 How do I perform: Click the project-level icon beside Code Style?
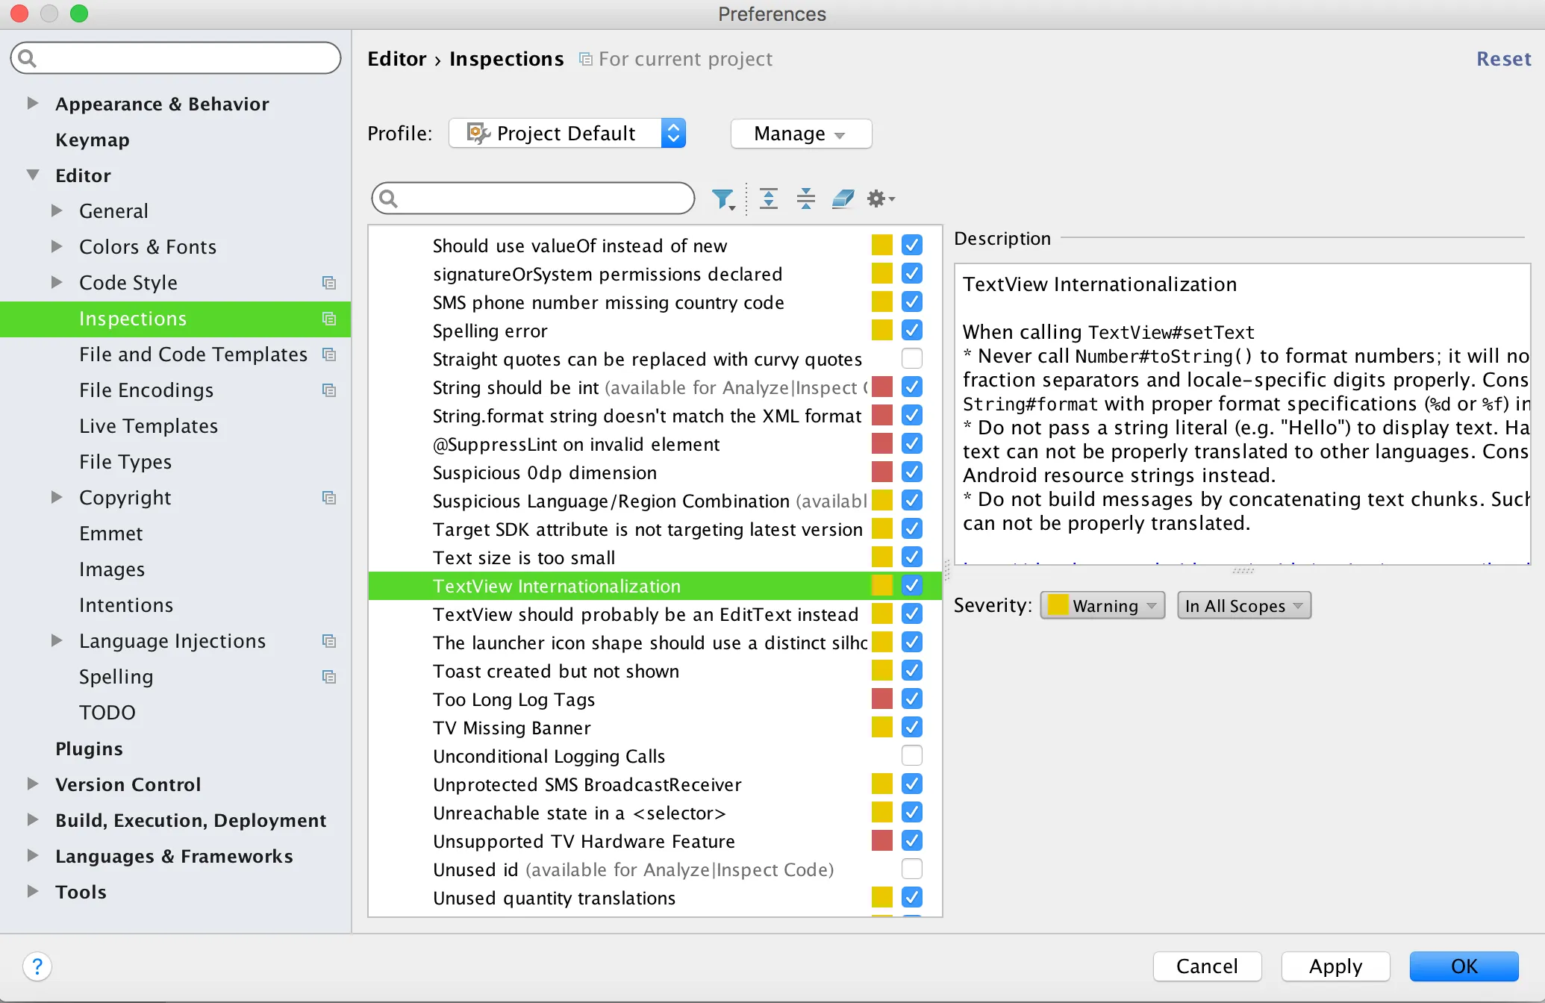[328, 283]
